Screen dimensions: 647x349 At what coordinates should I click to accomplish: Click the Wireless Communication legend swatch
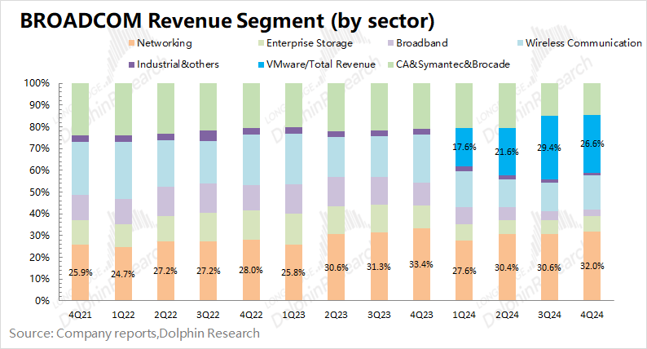(x=521, y=43)
